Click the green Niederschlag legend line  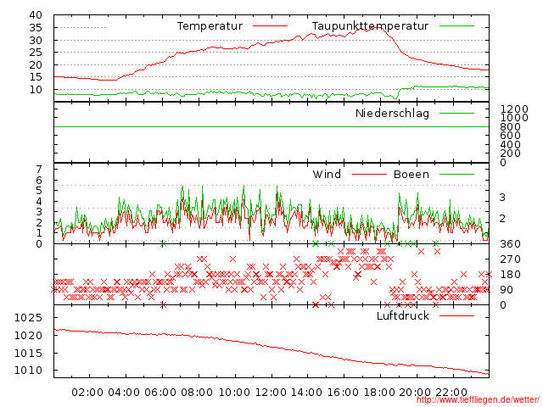(x=456, y=113)
